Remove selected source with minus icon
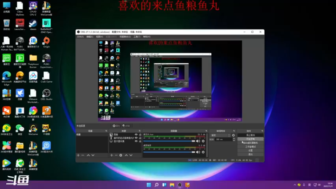Viewport: 336px width, 189px height. pos(116,155)
